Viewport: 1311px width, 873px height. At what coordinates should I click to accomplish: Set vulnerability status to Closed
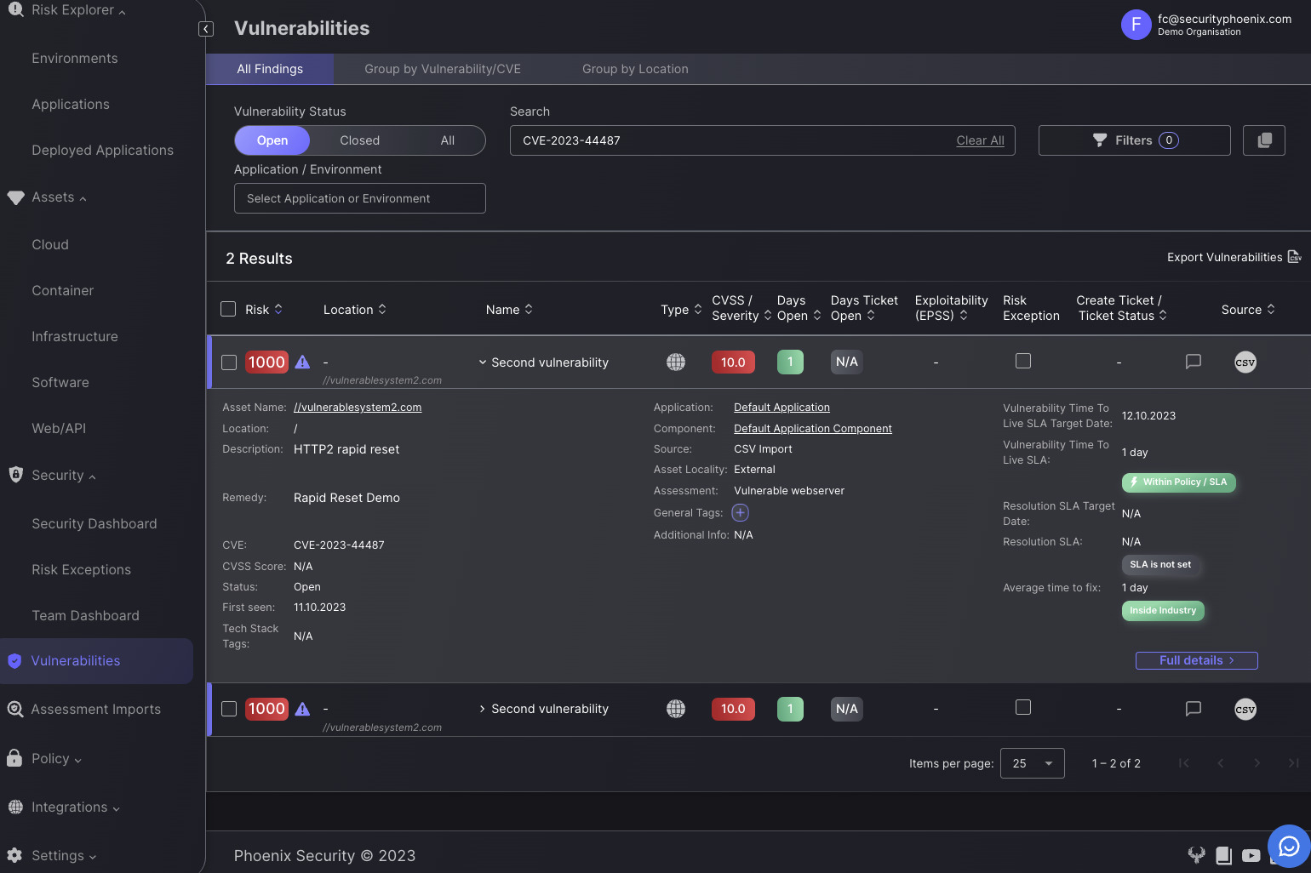point(360,140)
